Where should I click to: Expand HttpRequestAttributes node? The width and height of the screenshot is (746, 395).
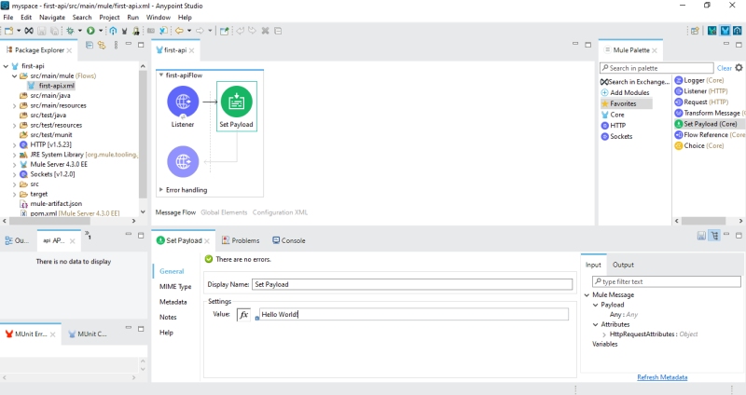click(x=604, y=334)
